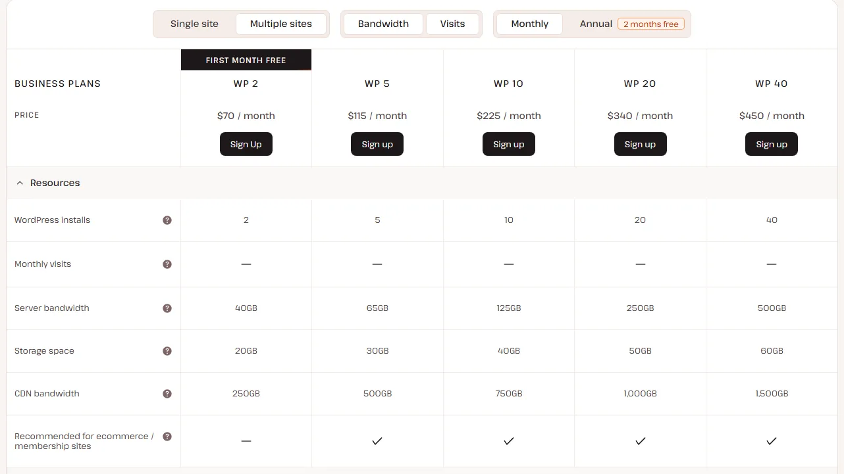Click the 65GB server bandwidth value
The height and width of the screenshot is (474, 844).
tap(377, 308)
